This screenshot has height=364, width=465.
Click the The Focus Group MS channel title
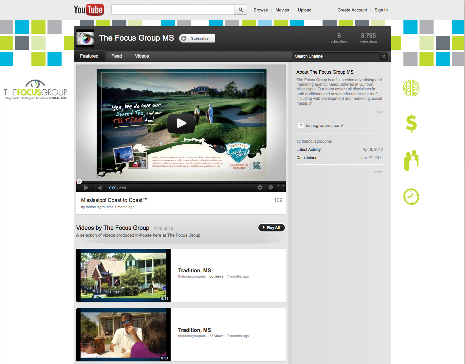[137, 38]
